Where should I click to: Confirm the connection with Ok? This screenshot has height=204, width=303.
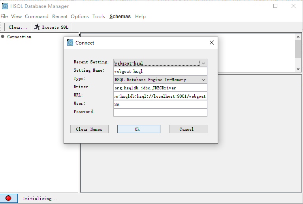(x=139, y=129)
